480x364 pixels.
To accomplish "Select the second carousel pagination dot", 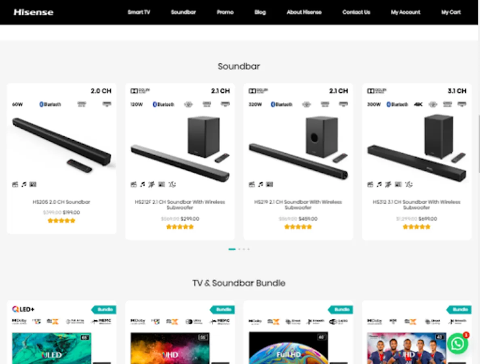I will click(x=239, y=249).
